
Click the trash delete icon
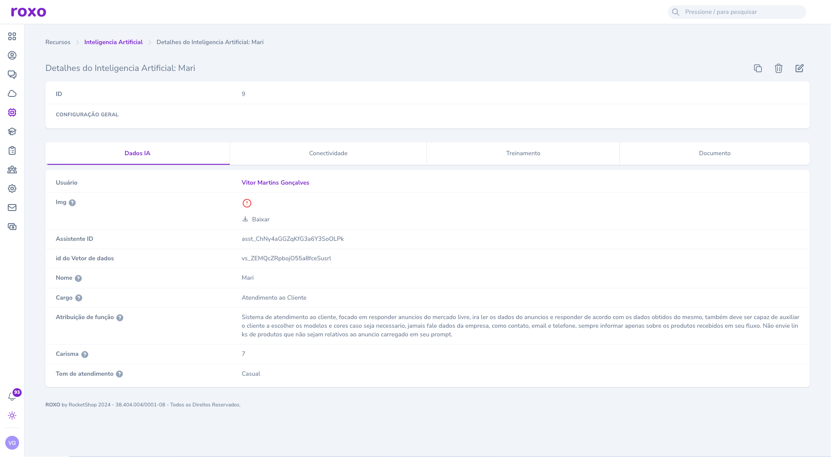779,68
